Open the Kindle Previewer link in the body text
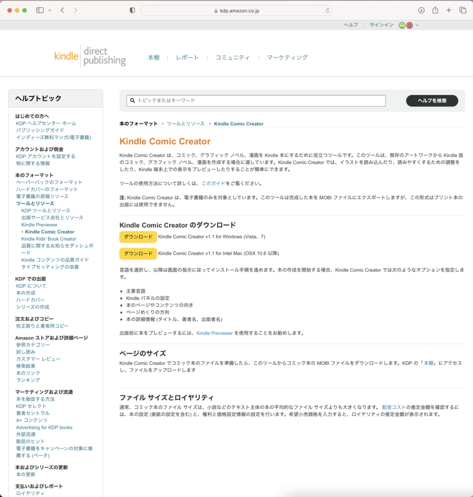The width and height of the screenshot is (473, 497). (214, 333)
